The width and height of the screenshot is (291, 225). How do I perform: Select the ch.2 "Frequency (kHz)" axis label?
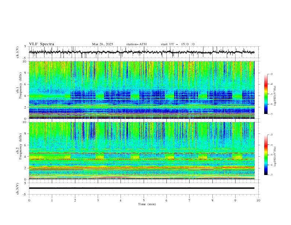21,146
